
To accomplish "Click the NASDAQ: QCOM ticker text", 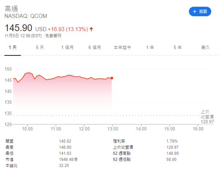I will tap(26, 16).
